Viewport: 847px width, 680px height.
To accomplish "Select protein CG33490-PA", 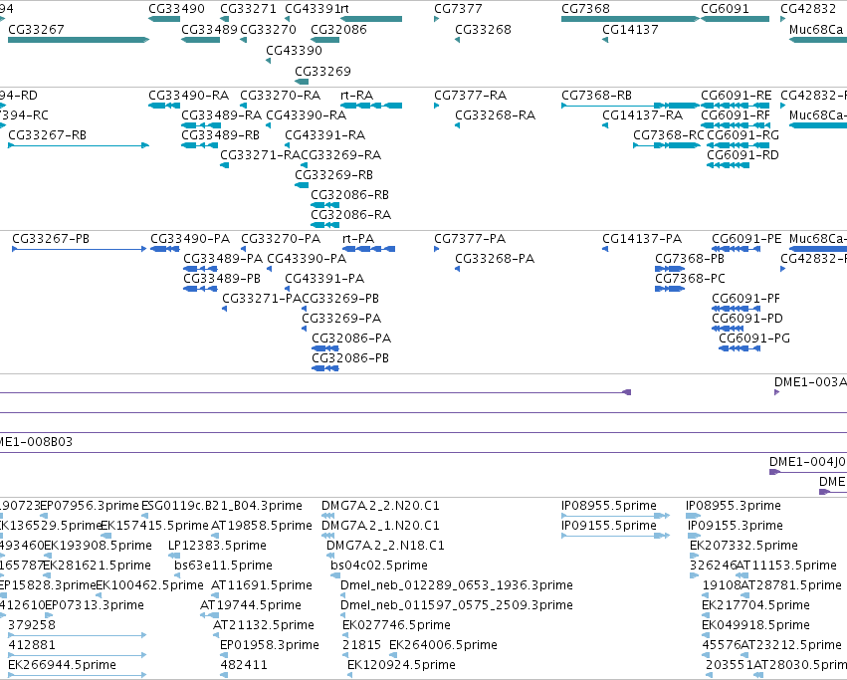I will (x=190, y=239).
